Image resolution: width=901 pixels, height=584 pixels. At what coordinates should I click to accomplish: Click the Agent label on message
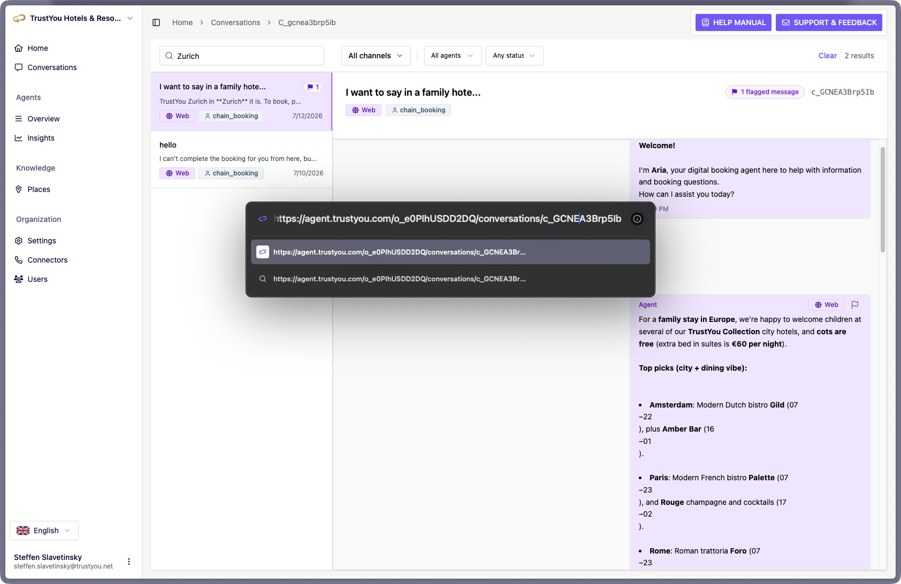648,305
